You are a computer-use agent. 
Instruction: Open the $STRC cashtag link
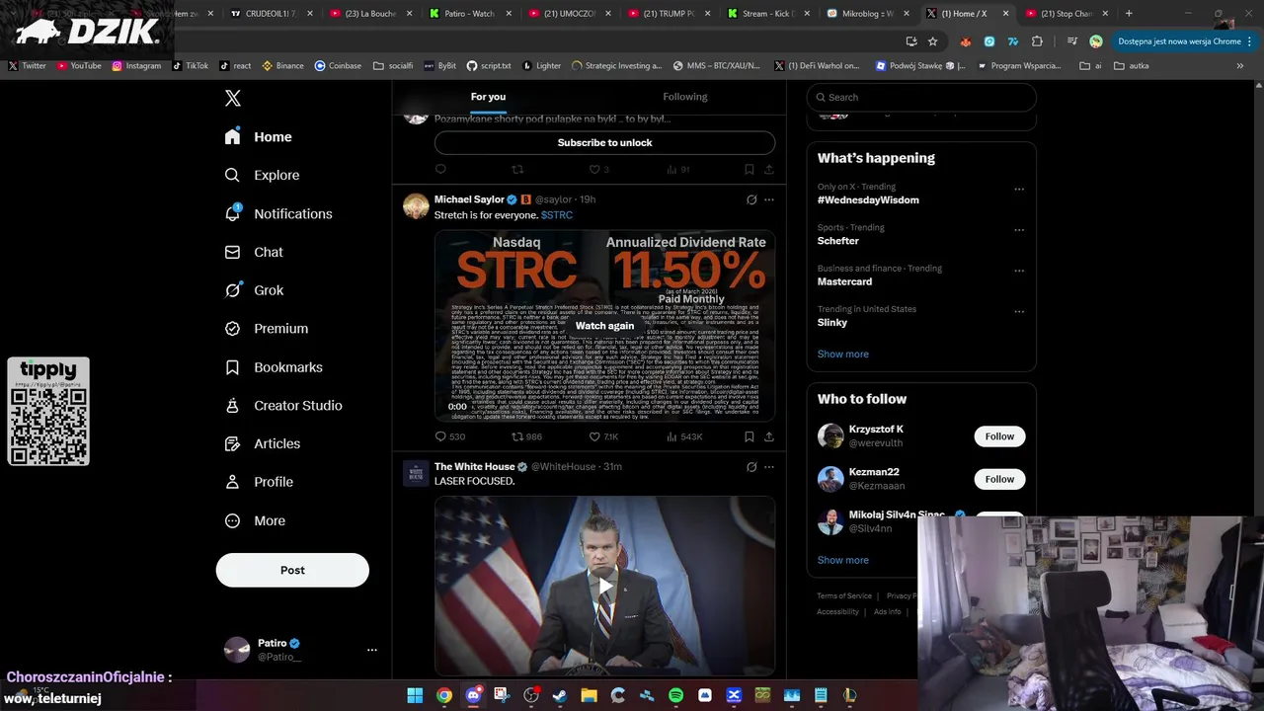[x=556, y=215]
